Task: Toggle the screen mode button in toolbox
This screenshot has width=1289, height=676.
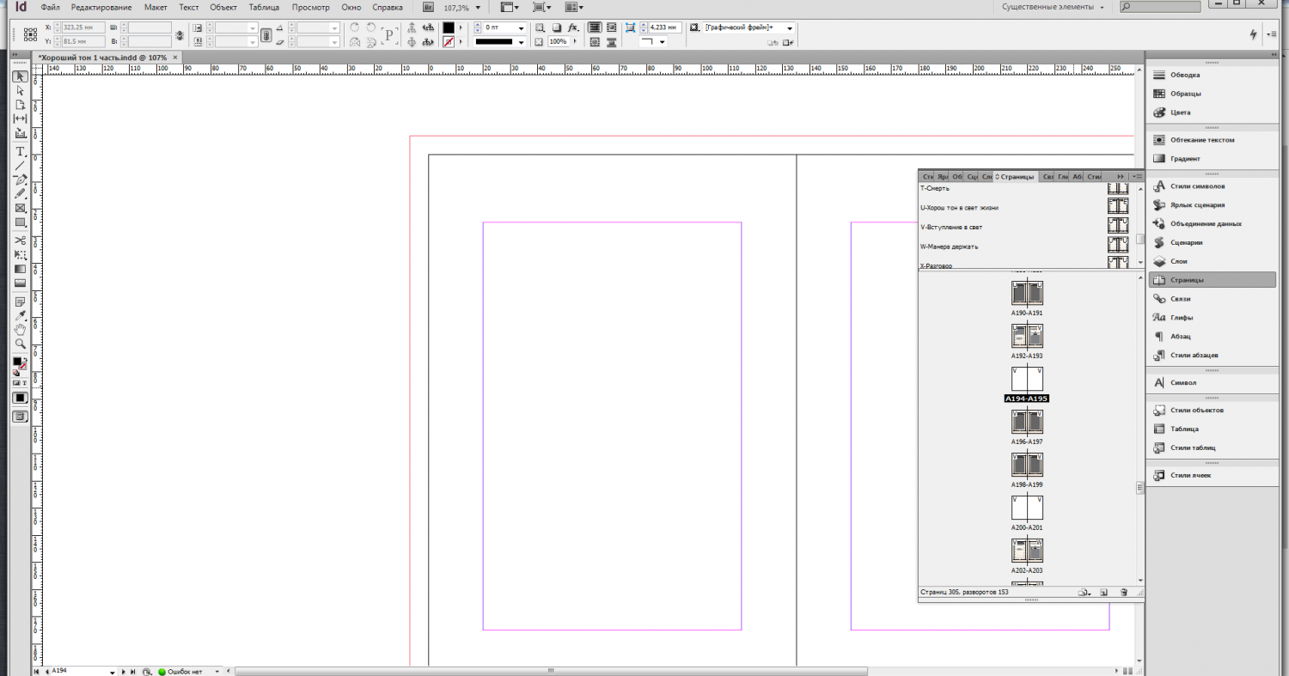Action: click(20, 416)
